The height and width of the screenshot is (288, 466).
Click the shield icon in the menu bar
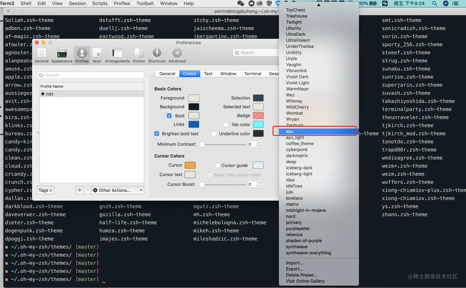point(269,3)
